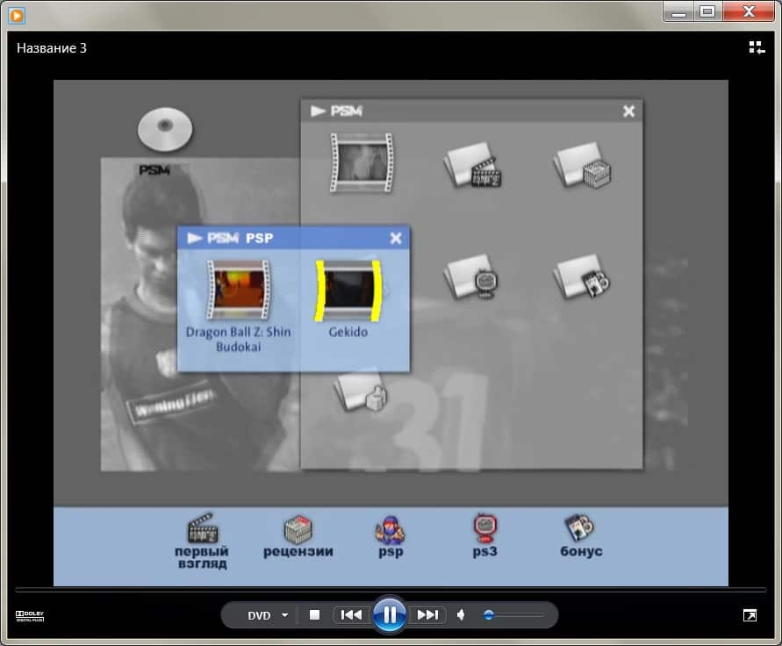The height and width of the screenshot is (646, 782).
Task: Open the бонус photos icon
Action: [579, 528]
